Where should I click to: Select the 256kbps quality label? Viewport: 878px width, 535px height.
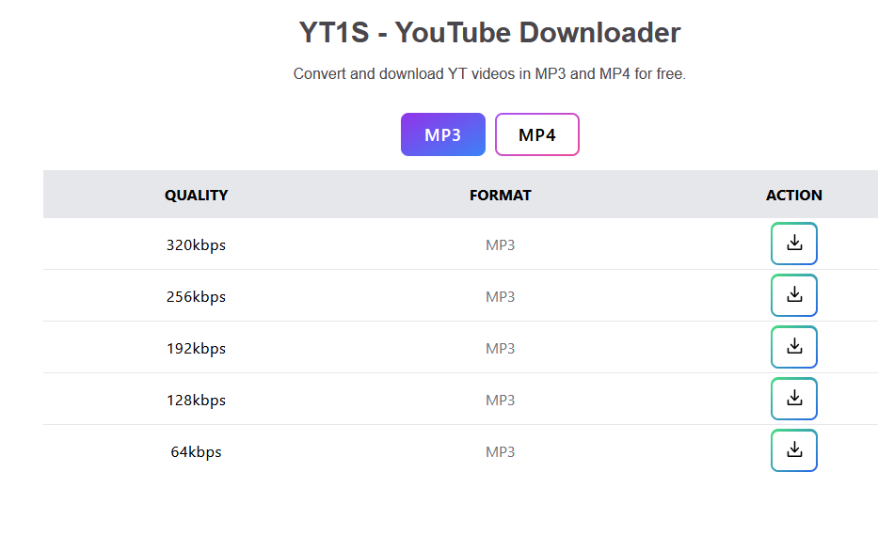[x=196, y=296]
